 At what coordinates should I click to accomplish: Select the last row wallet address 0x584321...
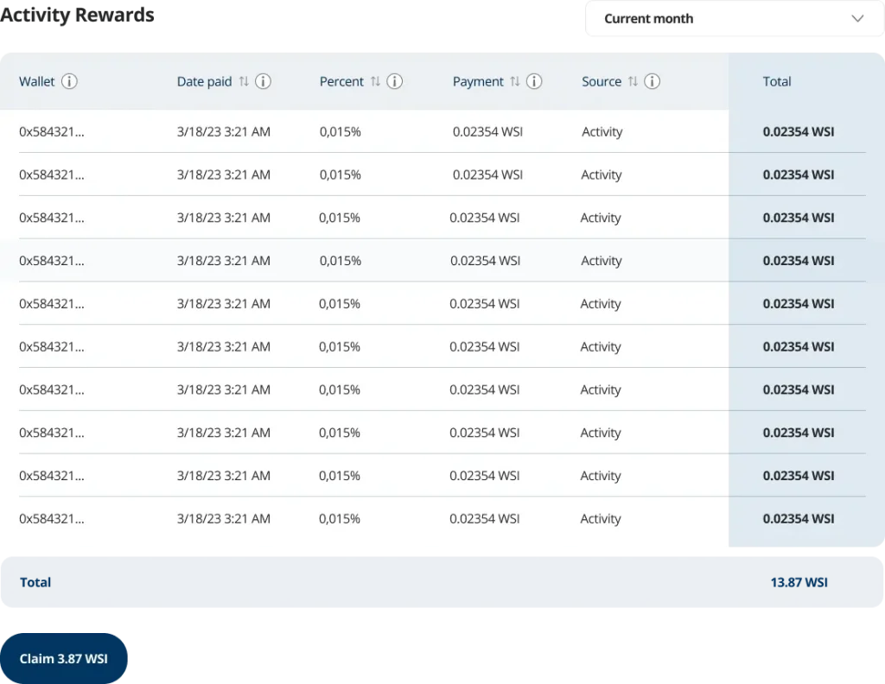pos(51,518)
